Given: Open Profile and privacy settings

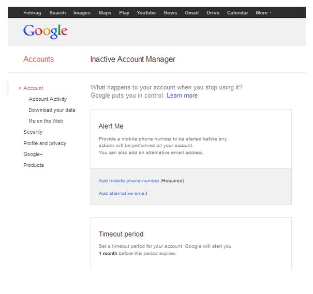Looking at the screenshot, I should [44, 143].
